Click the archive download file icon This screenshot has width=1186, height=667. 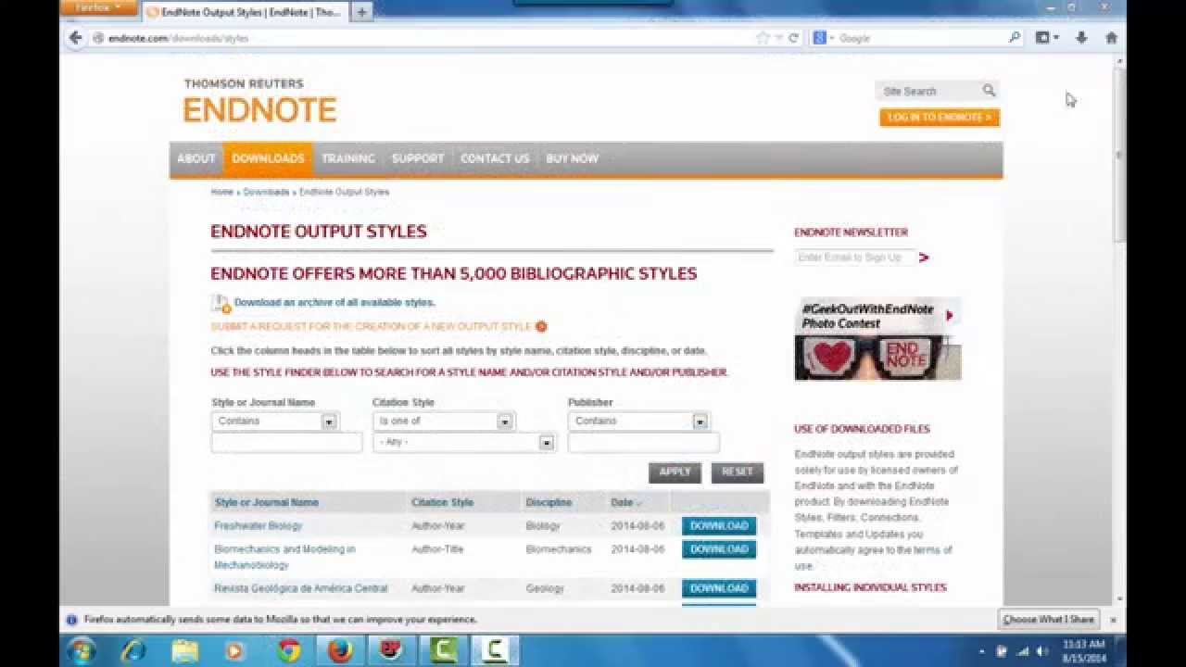click(x=221, y=303)
